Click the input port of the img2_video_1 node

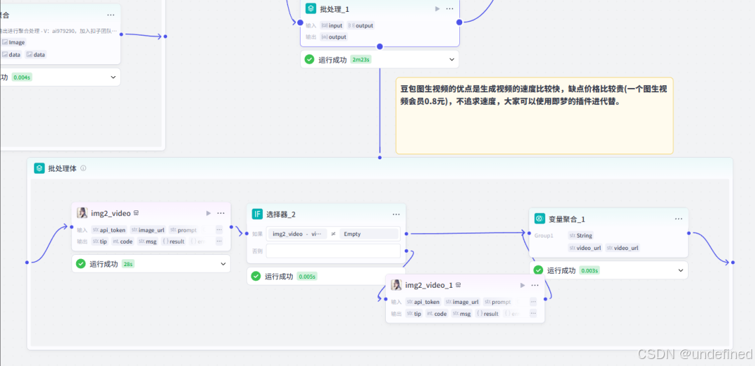(x=386, y=299)
